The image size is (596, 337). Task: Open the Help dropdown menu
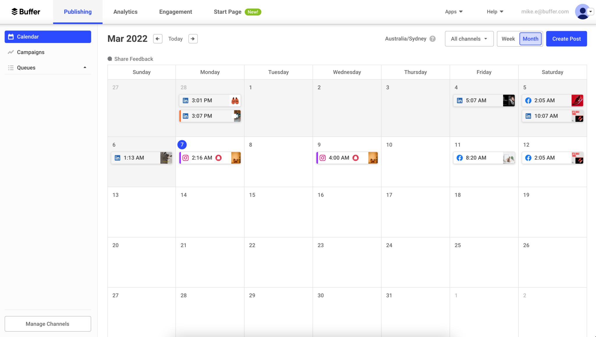[x=494, y=12]
